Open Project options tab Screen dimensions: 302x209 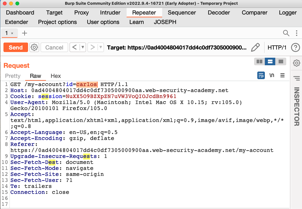pyautogui.click(x=57, y=22)
